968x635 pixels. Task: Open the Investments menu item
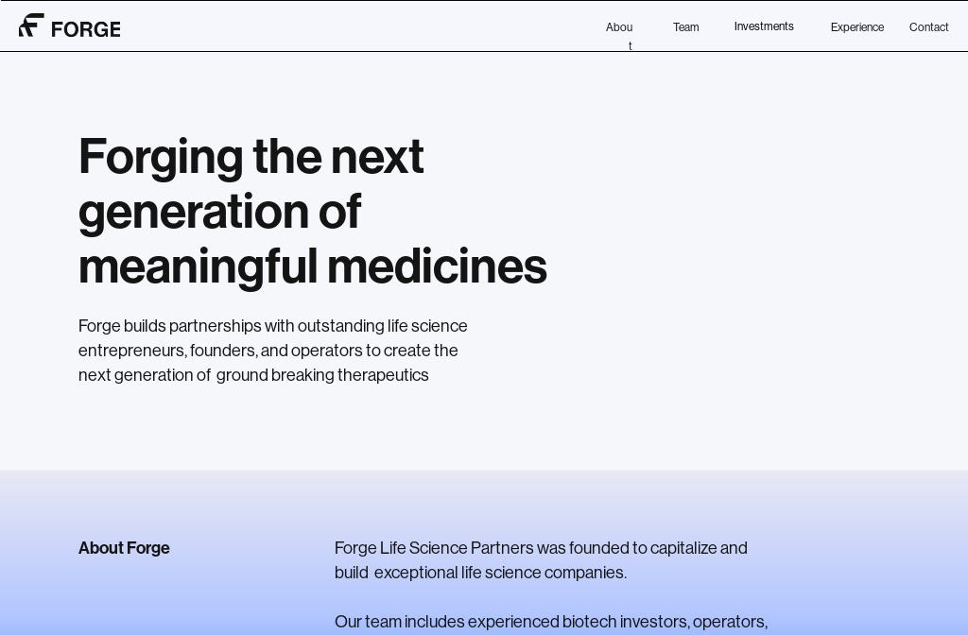[x=764, y=26]
